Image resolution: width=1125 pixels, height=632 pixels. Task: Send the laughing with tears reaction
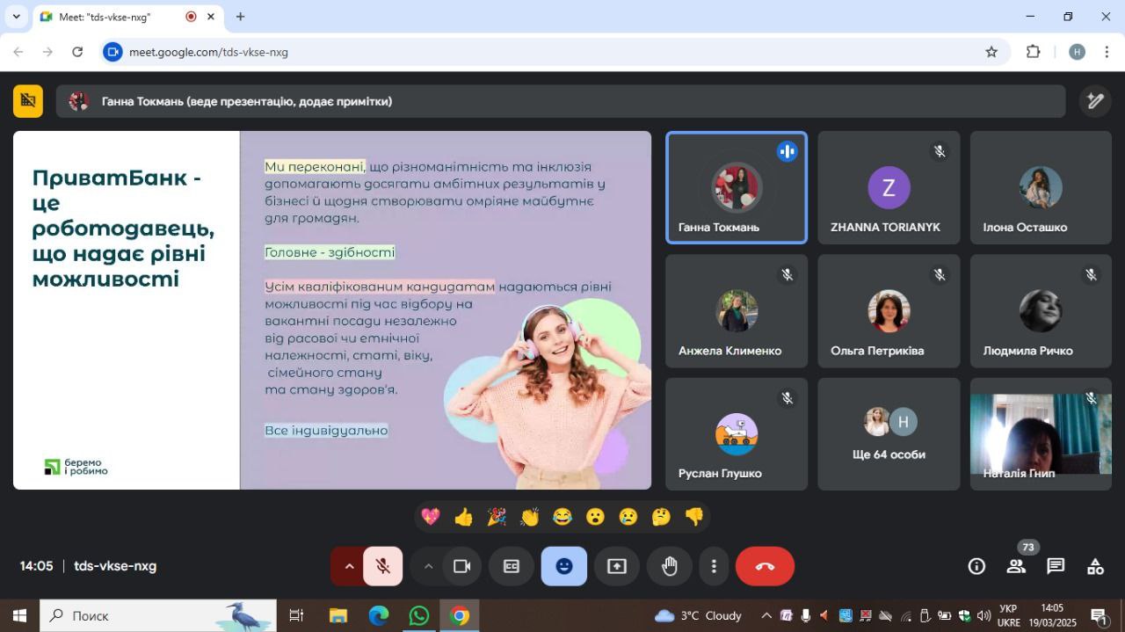click(562, 517)
